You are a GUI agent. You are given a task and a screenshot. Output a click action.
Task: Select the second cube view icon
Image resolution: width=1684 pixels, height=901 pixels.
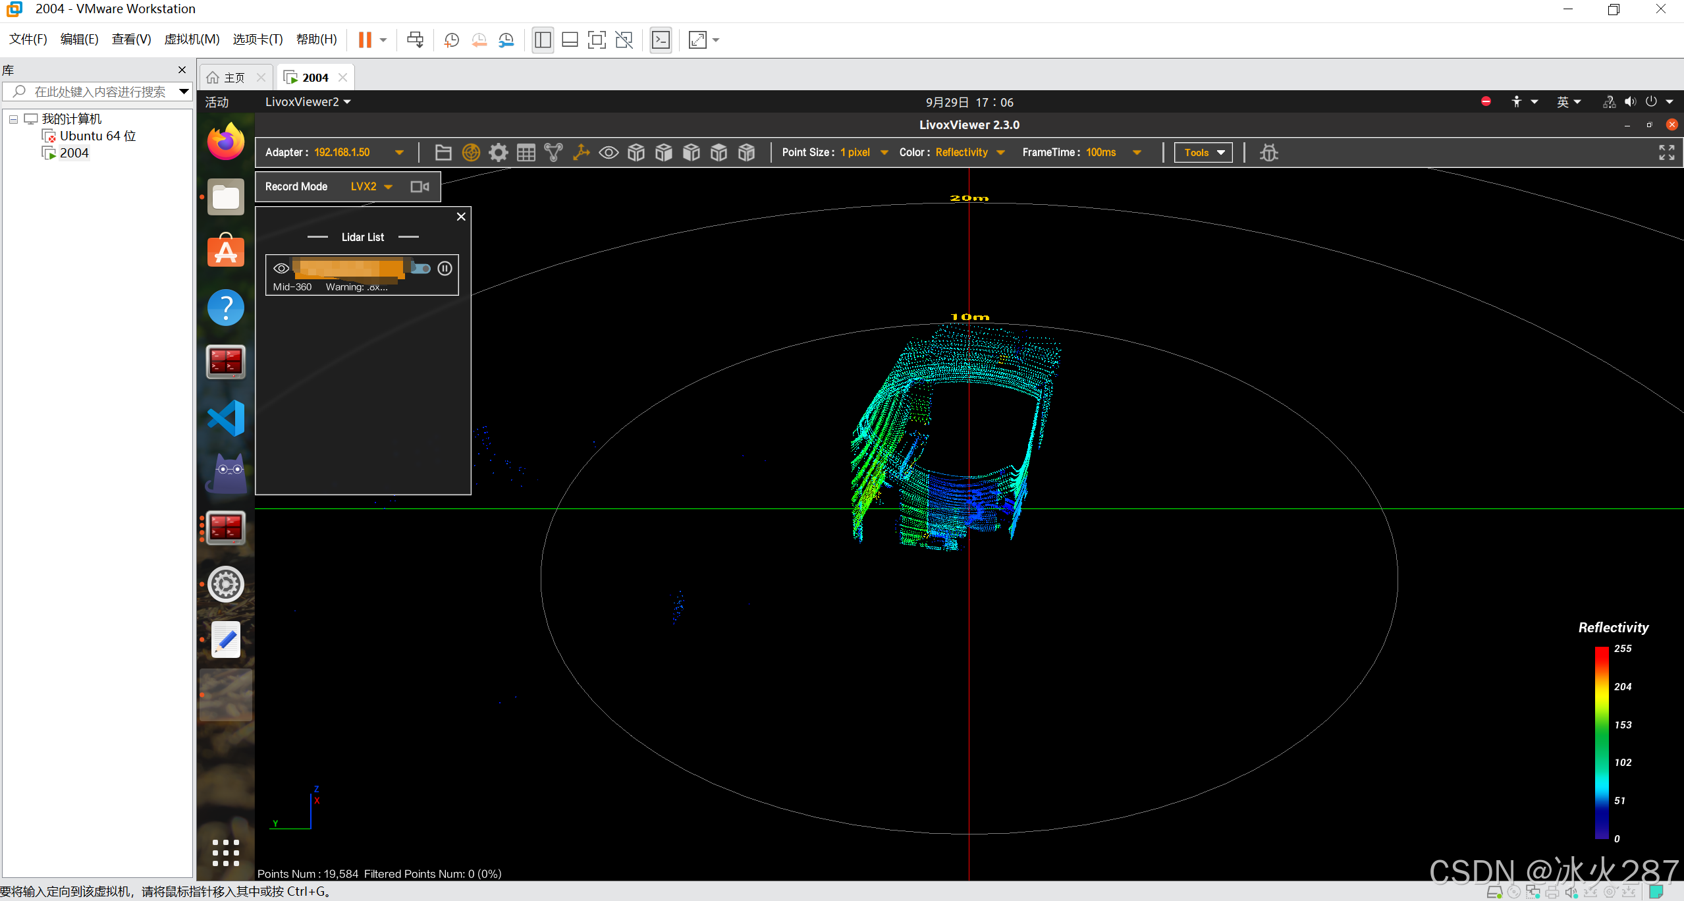(x=664, y=153)
